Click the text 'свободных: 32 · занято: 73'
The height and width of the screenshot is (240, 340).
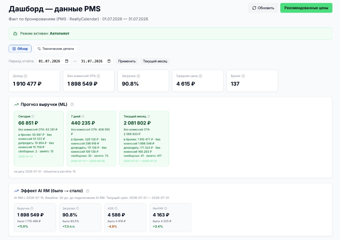(90, 156)
